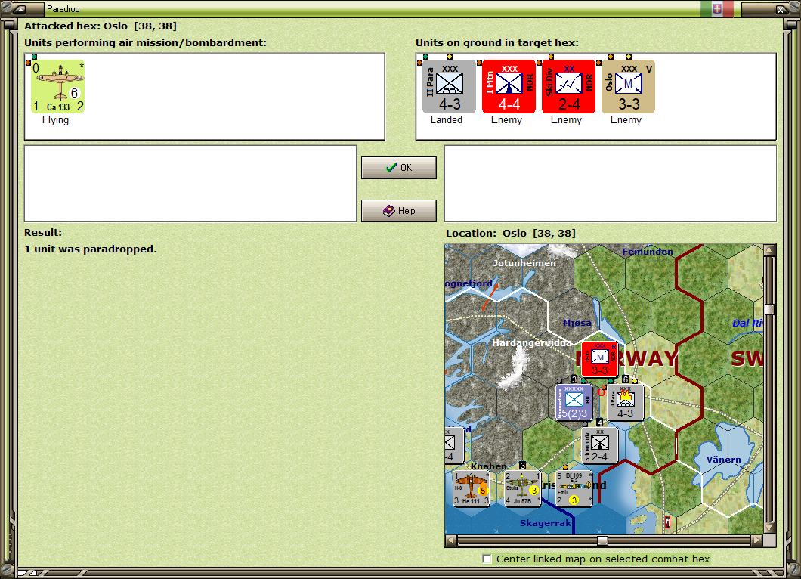Confirm the paradrop with OK button
The height and width of the screenshot is (579, 801).
[399, 168]
